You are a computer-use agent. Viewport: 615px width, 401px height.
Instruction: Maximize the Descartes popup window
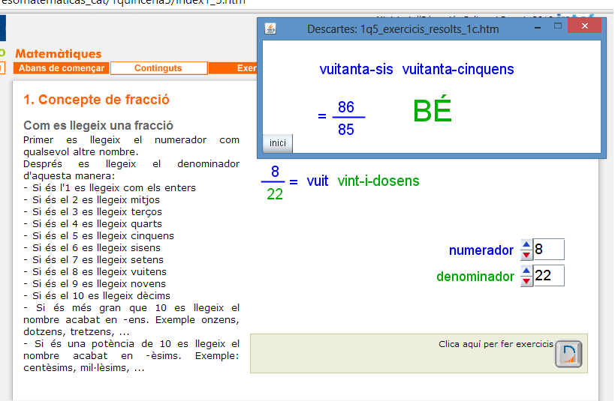[x=558, y=26]
